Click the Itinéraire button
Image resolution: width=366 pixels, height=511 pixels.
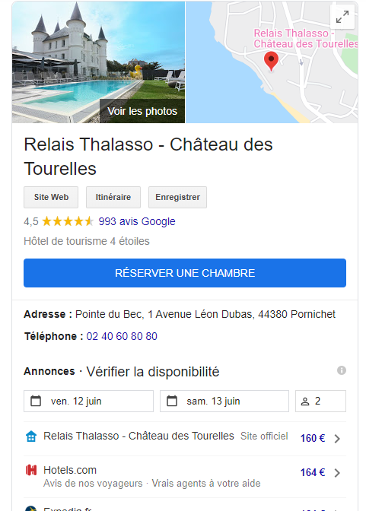click(113, 197)
